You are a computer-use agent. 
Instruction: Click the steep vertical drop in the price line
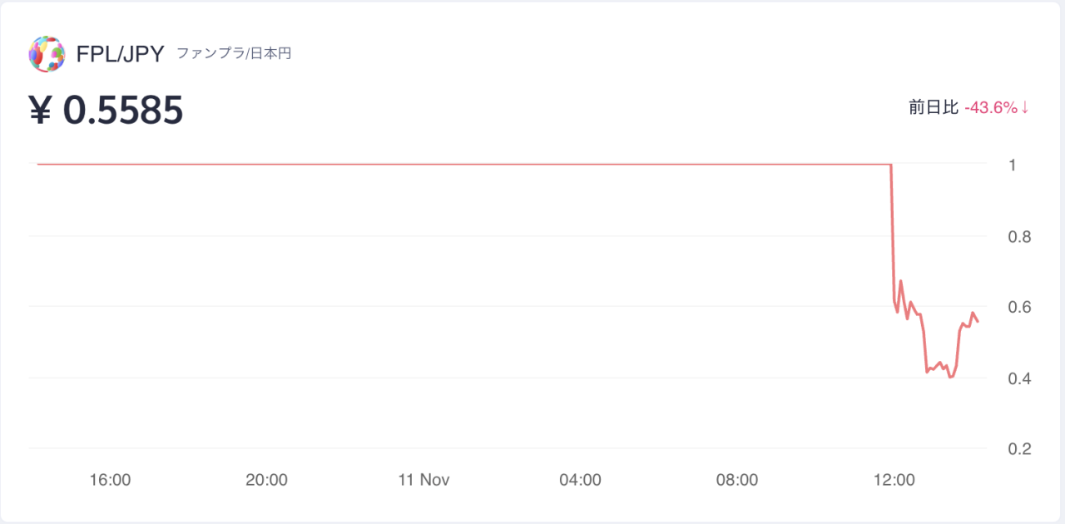893,233
